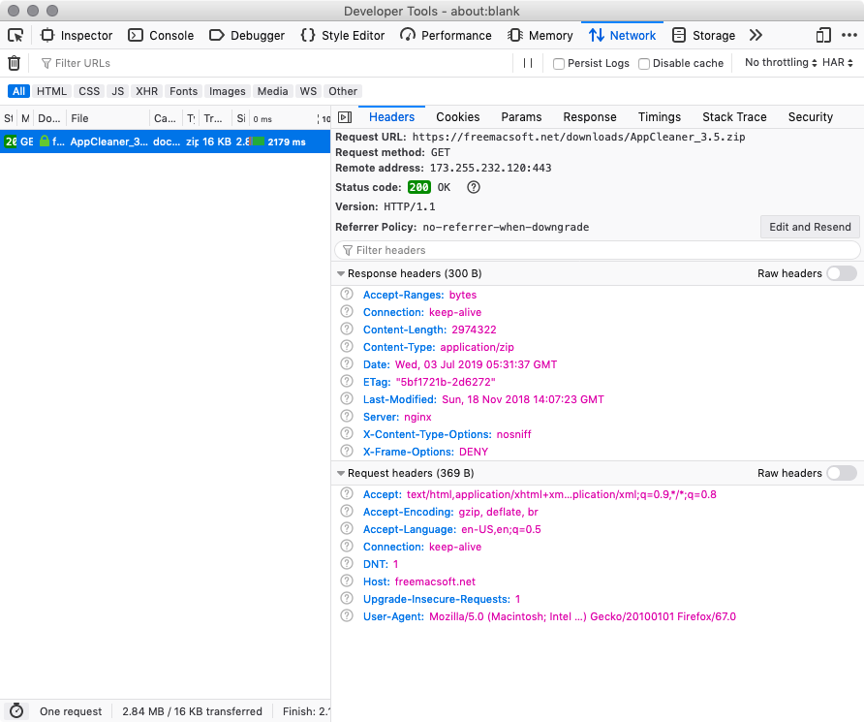Switch to the Cookies tab
864x722 pixels.
pos(457,117)
